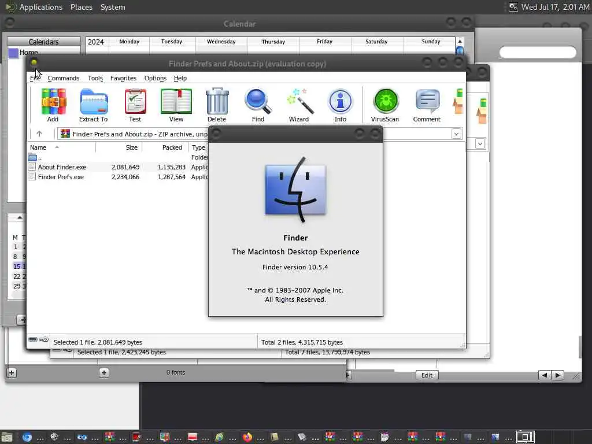Click the blue Chromium icon in taskbar
The height and width of the screenshot is (444, 592).
pos(27,437)
